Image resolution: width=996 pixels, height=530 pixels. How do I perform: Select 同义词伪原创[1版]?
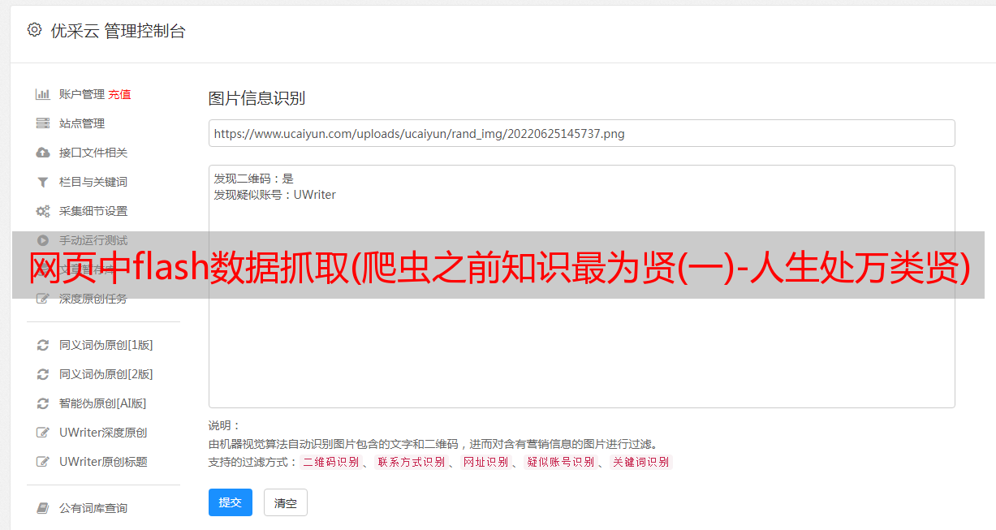coord(106,345)
